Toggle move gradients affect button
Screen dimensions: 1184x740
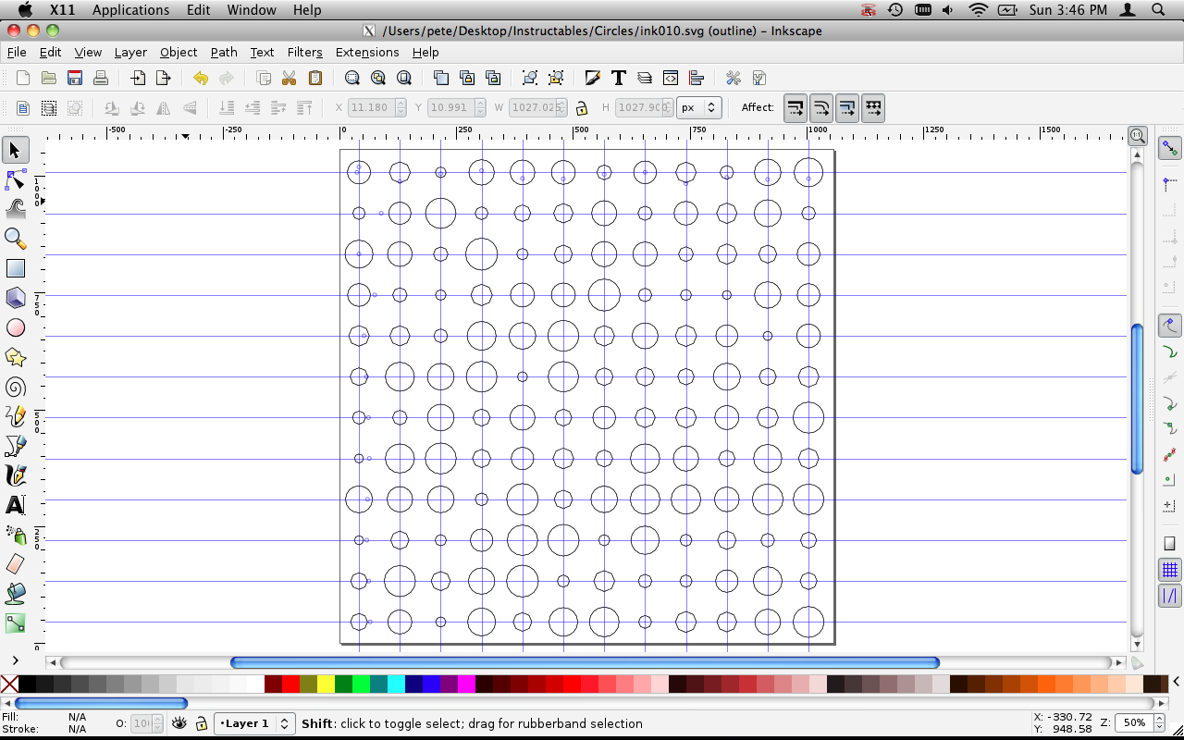pyautogui.click(x=847, y=108)
